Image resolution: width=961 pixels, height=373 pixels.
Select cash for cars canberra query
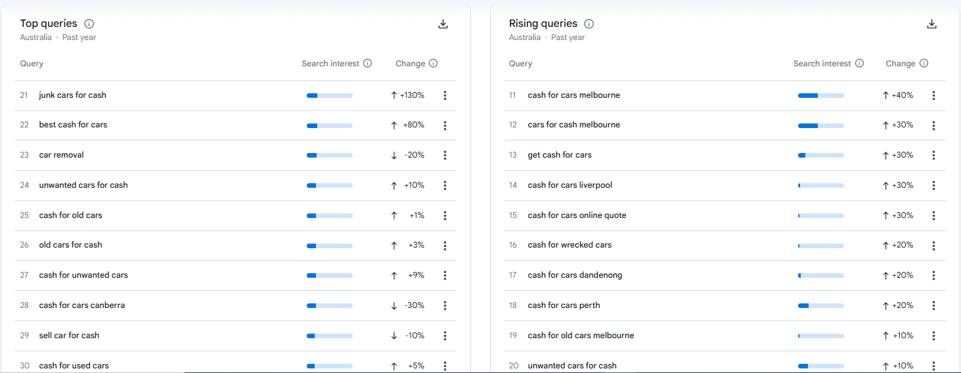(81, 305)
